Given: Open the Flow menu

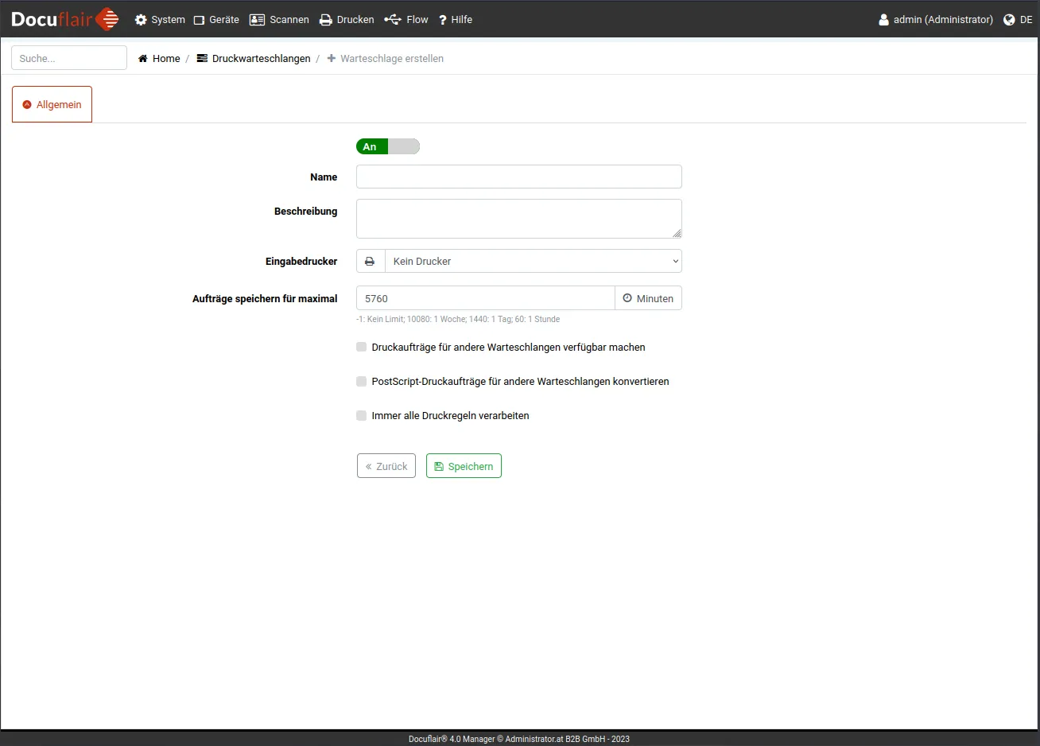Looking at the screenshot, I should 406,20.
